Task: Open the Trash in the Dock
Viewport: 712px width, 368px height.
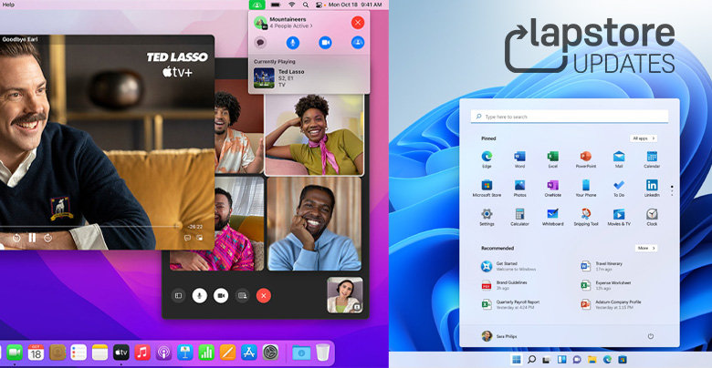Action: click(x=322, y=352)
